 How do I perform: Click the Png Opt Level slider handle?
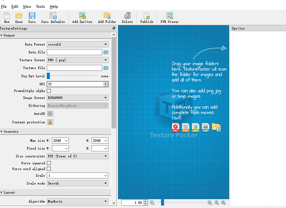coord(48,76)
